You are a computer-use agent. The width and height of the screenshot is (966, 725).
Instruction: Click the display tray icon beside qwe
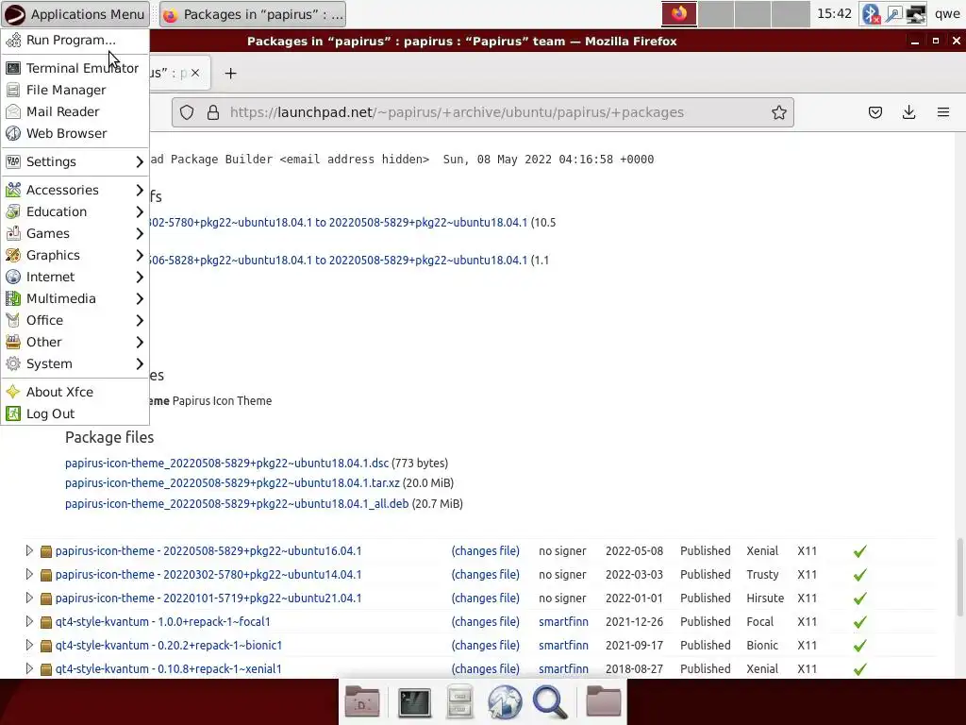tap(915, 14)
